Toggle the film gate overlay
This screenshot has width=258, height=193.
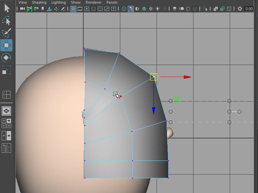[80, 9]
